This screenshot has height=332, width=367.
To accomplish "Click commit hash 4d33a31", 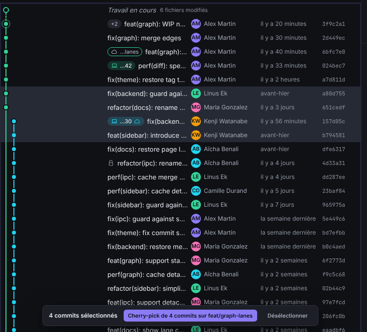I will click(x=334, y=163).
